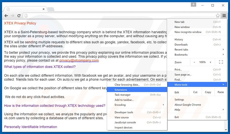Click the fullscreen icon beside zoom

click(221, 62)
